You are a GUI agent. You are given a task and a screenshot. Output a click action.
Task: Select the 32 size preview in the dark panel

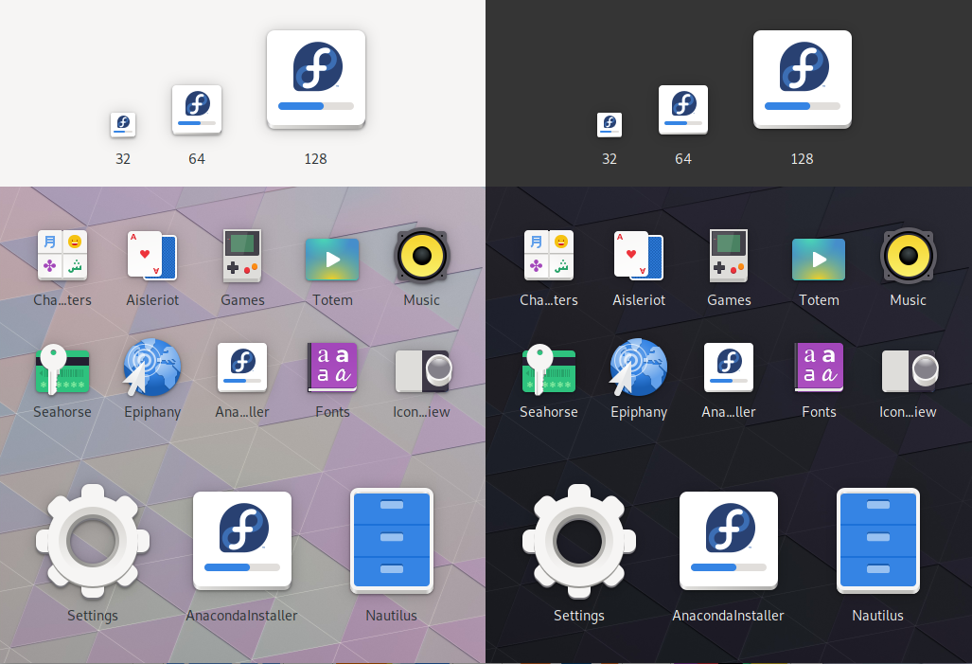click(x=610, y=125)
